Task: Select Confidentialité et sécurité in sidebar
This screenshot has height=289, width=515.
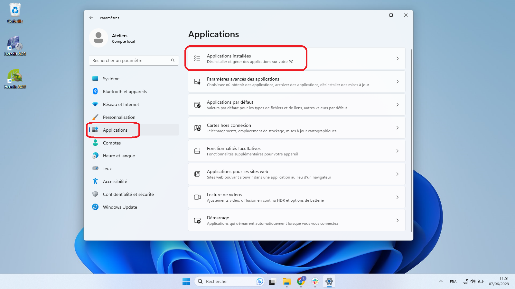Action: 128,194
